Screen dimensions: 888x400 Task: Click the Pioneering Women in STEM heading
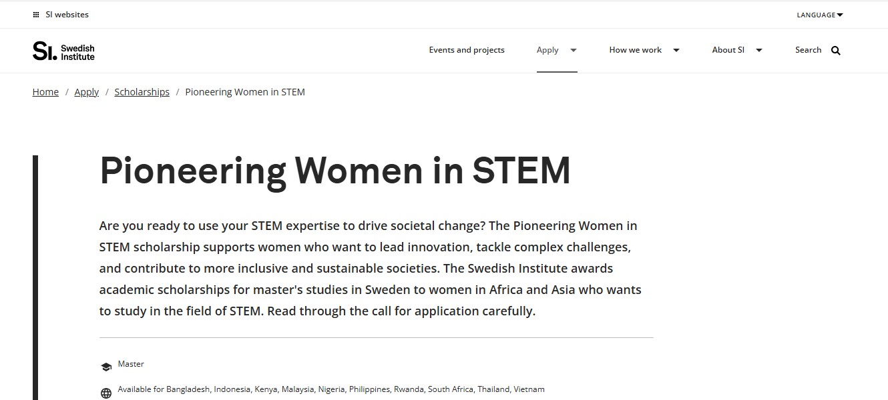pos(335,171)
